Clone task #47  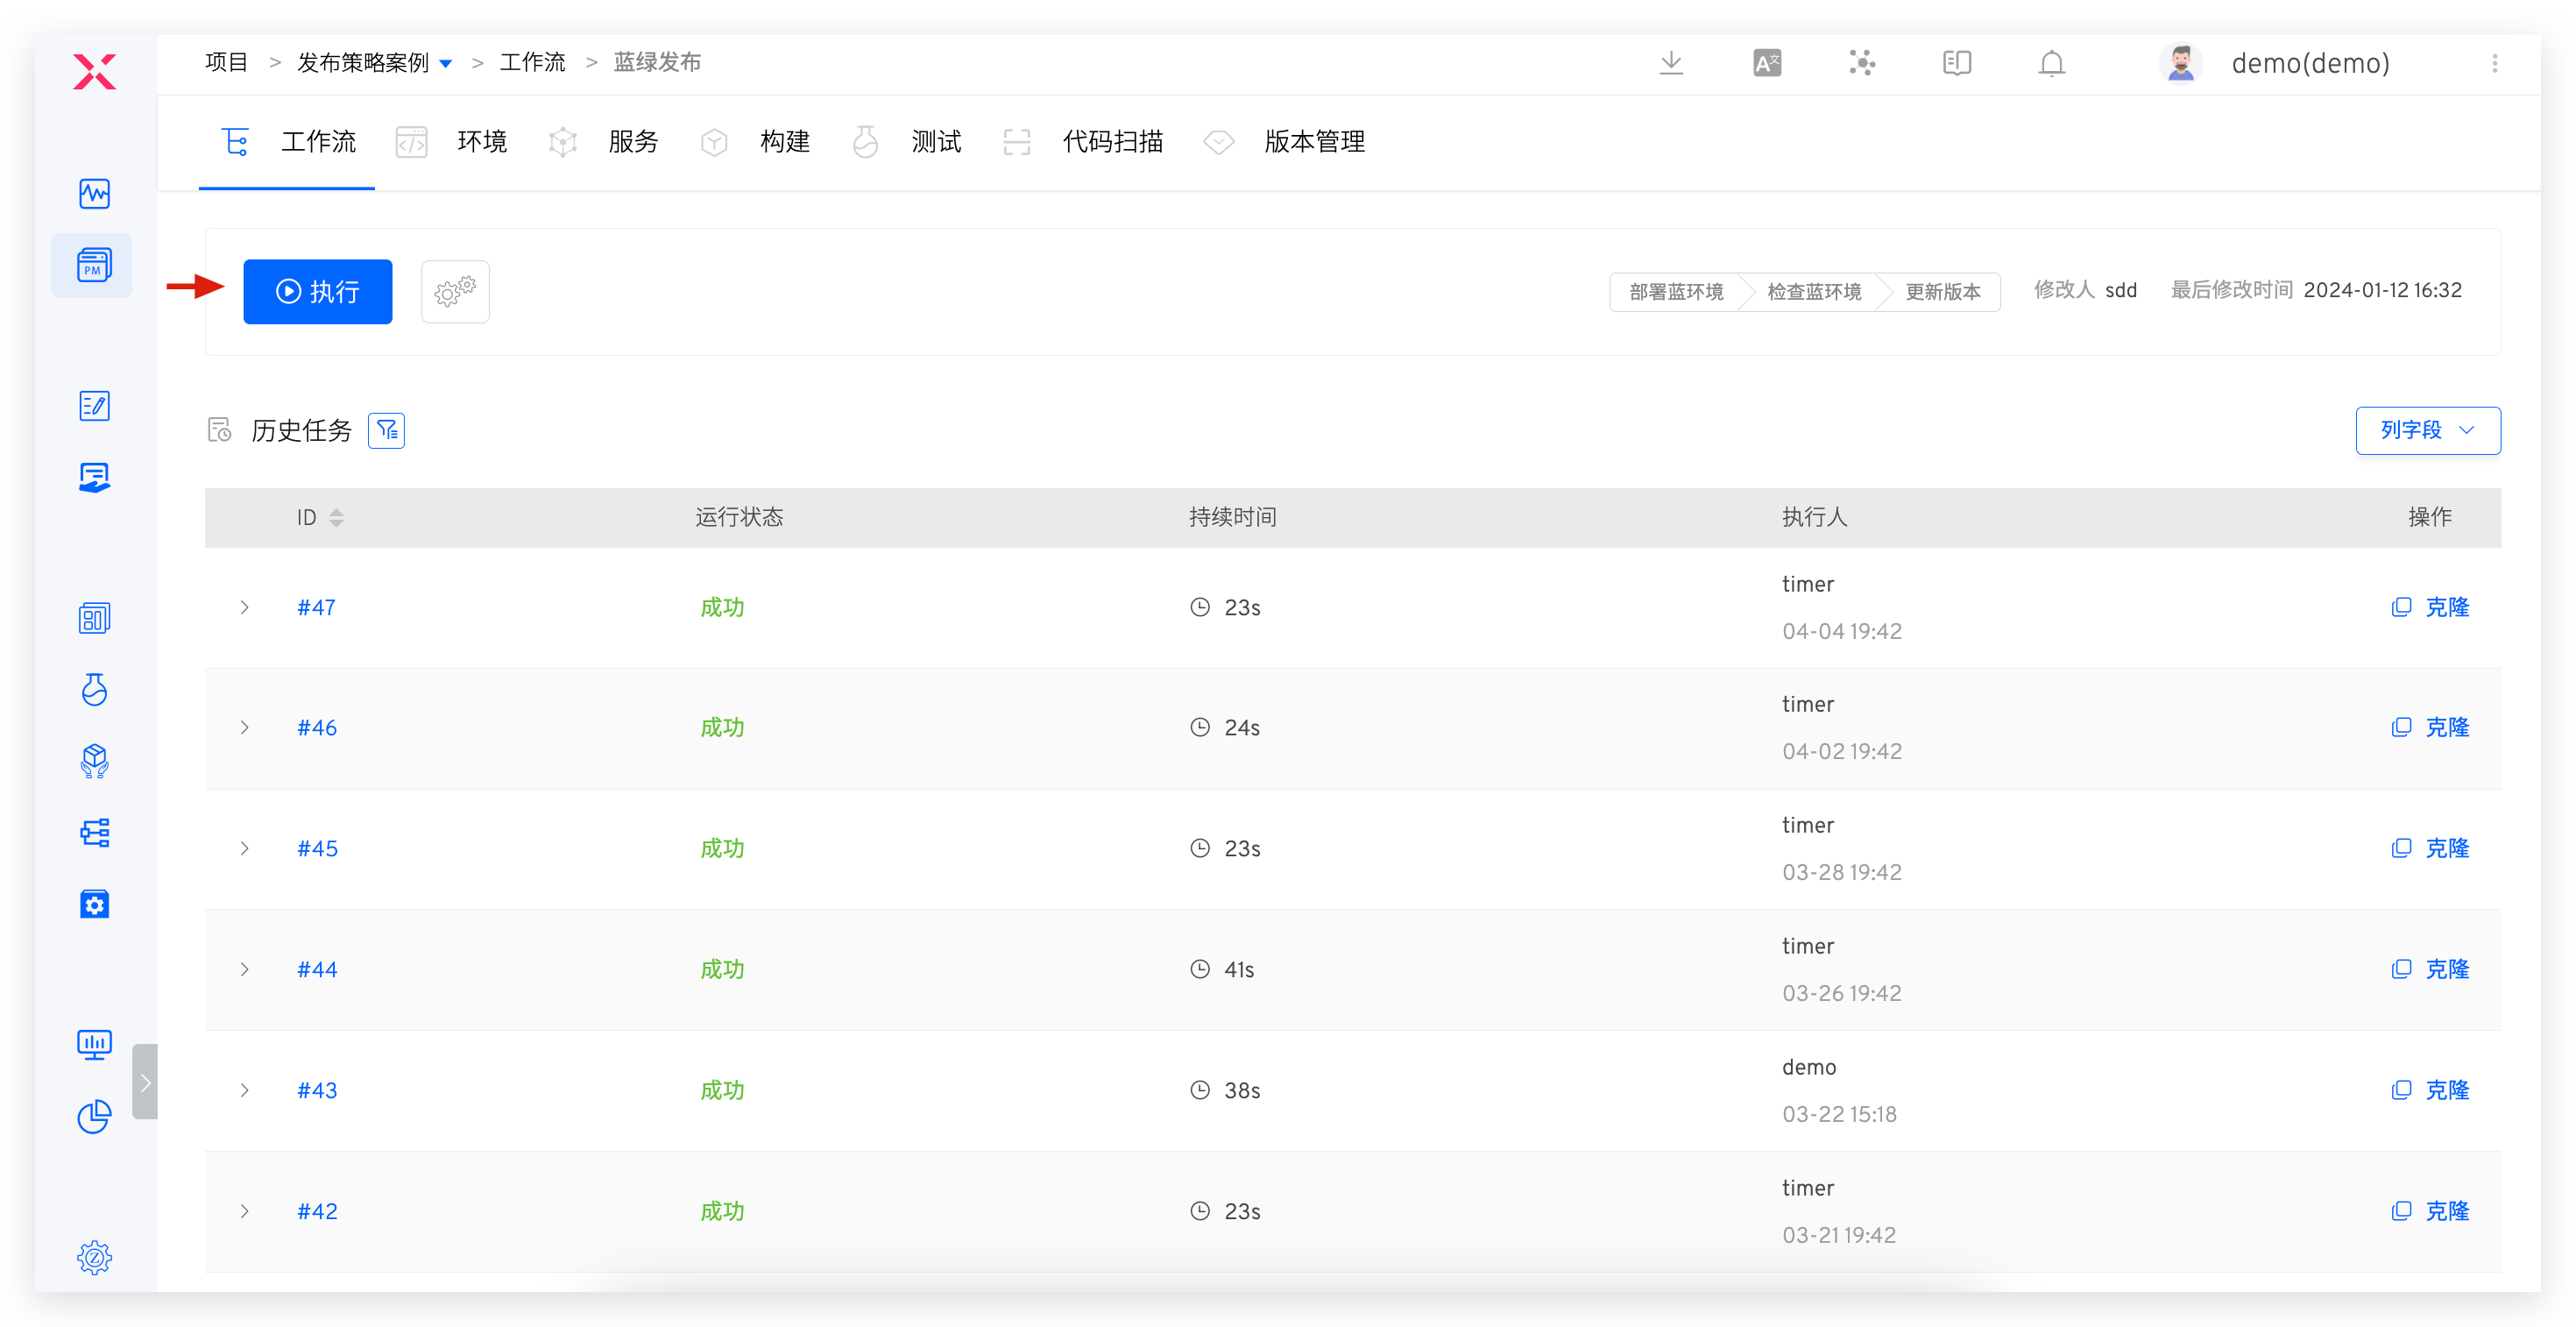(2431, 607)
